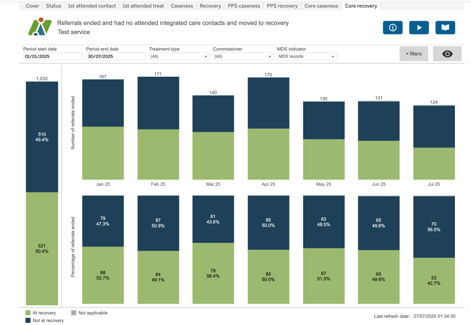Click the Jan 25 green recovery bar segment
Viewport: 471px width, 325px height.
click(103, 153)
